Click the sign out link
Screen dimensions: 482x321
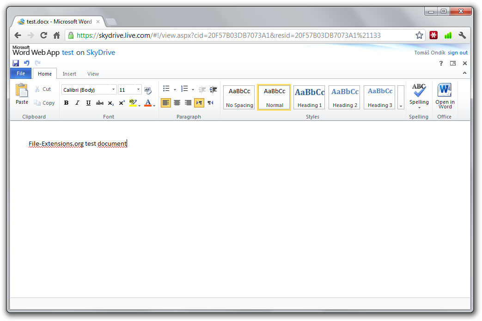point(458,53)
